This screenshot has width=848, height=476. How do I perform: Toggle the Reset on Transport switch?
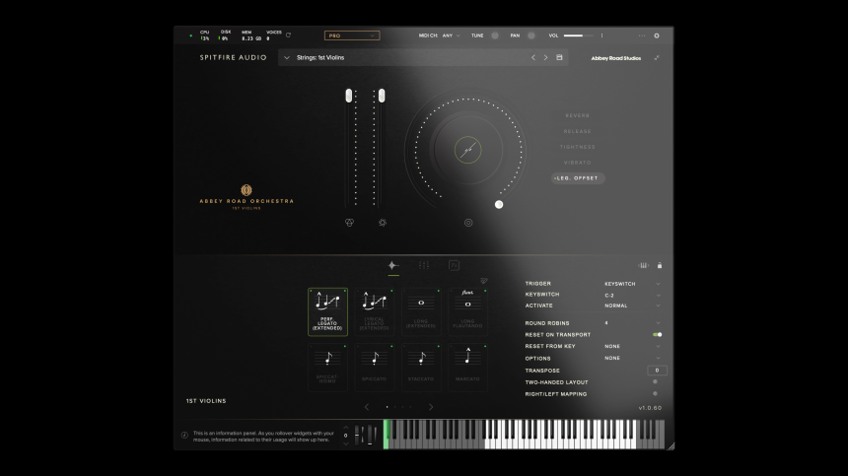pyautogui.click(x=657, y=335)
